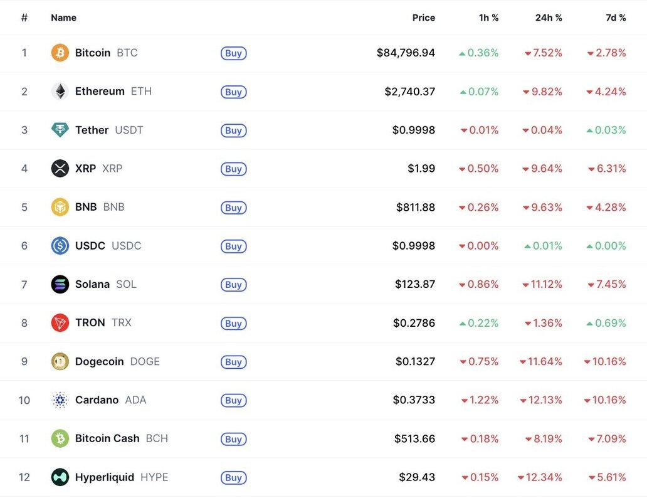Sort by the Name column header
647x498 pixels.
tap(63, 18)
